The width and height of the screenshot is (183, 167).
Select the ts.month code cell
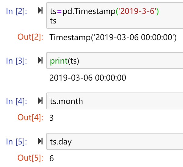115,101
